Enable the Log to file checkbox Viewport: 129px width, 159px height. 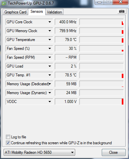[8, 137]
